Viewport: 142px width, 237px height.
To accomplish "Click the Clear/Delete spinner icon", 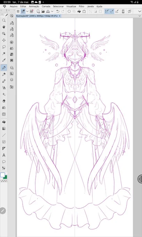I will [69, 11].
